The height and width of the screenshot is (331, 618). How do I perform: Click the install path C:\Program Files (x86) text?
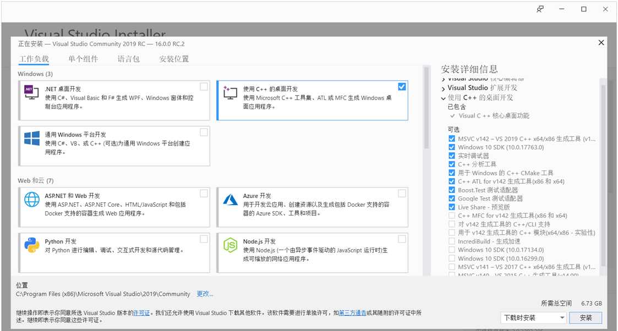point(103,294)
